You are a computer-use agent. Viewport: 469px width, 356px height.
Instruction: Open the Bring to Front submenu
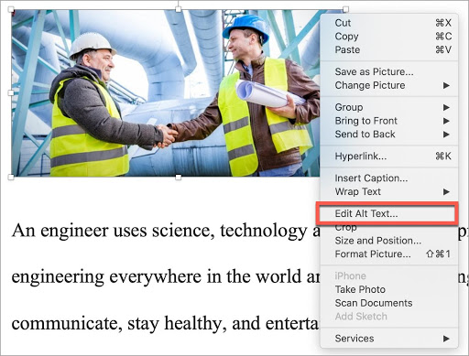(x=388, y=121)
